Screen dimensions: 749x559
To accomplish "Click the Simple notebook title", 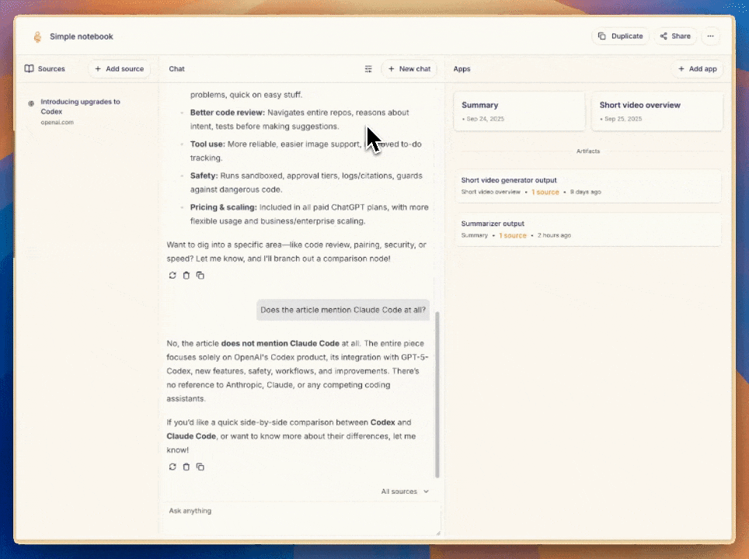I will click(82, 36).
